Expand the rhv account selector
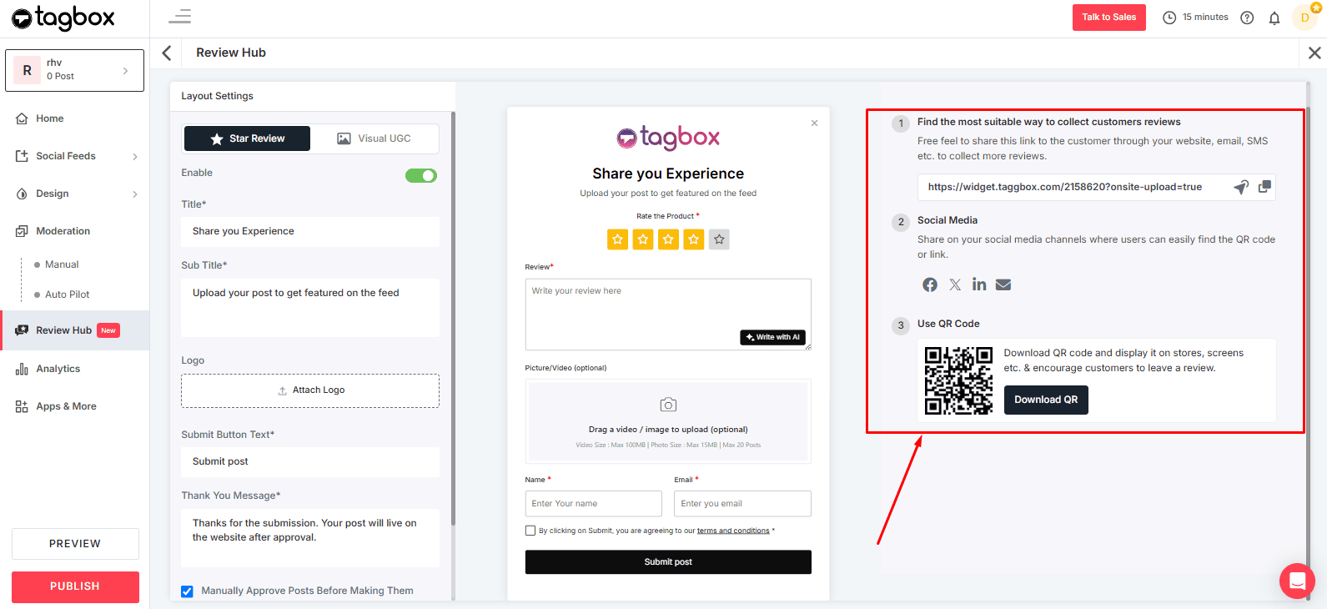Screen dimensions: 1327x609 pos(74,70)
